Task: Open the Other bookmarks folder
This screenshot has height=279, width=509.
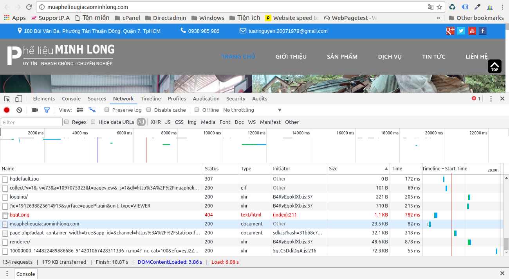Action: point(476,18)
